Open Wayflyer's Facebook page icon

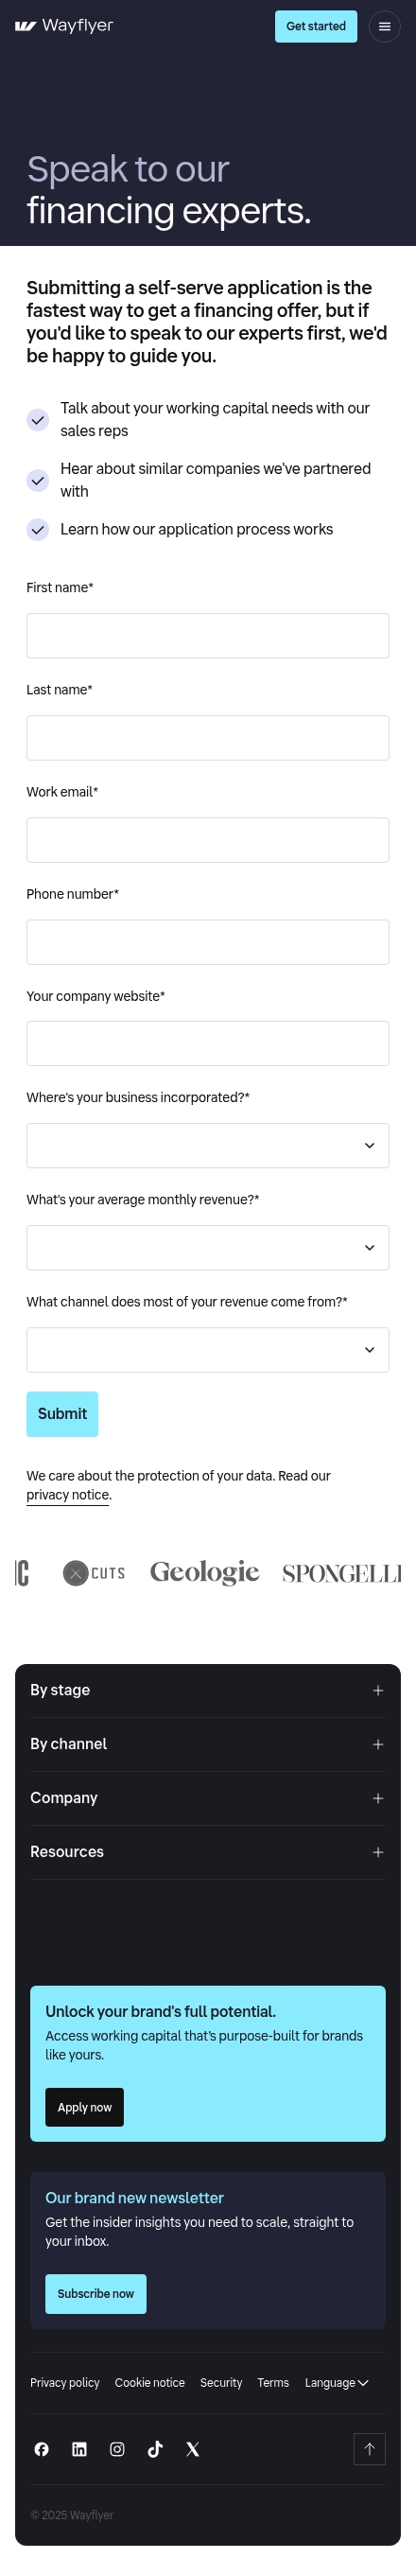[42, 2449]
